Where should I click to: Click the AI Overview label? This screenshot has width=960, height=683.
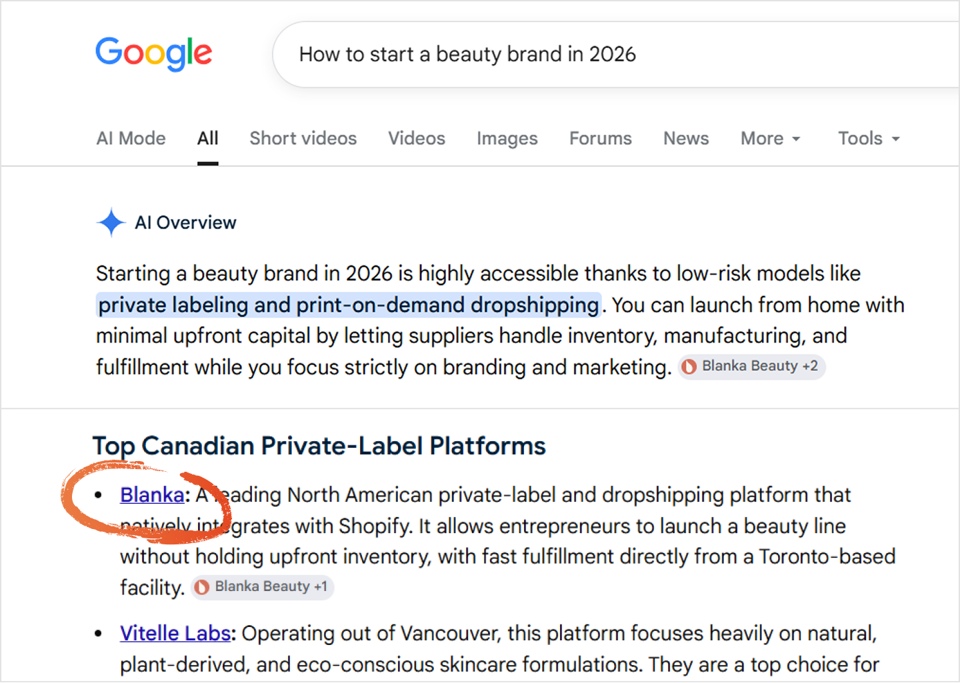(x=186, y=223)
